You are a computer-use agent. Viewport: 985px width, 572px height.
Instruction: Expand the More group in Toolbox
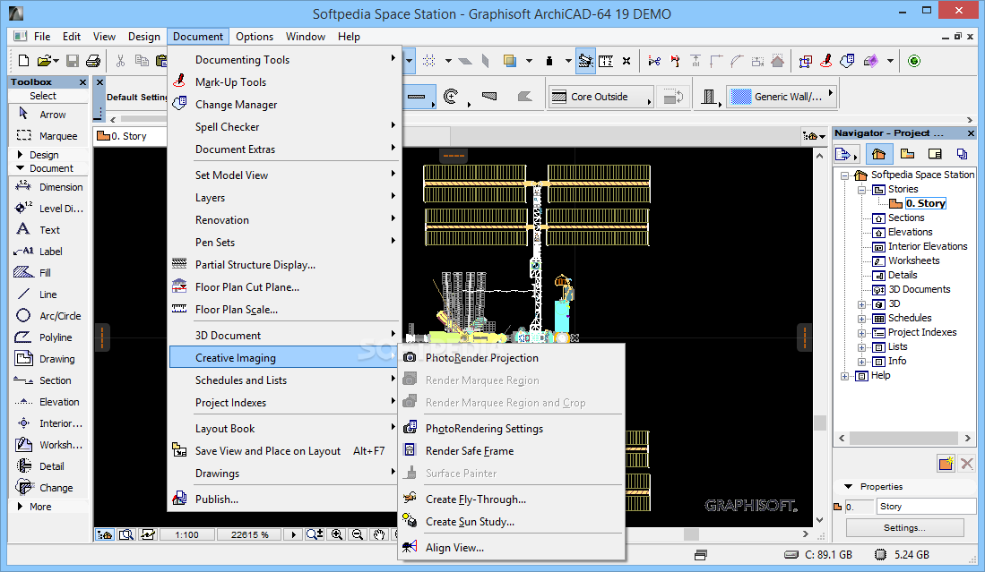pos(20,506)
